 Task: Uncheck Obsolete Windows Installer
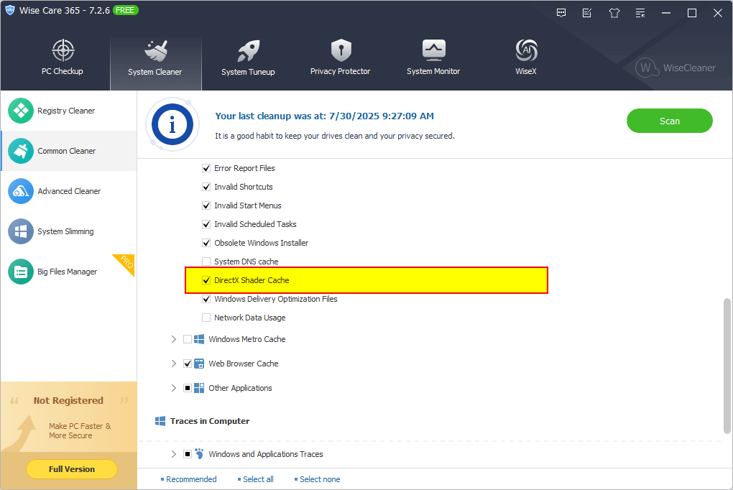click(x=206, y=243)
